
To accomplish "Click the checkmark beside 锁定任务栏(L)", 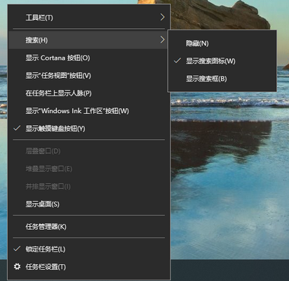I will tap(17, 249).
